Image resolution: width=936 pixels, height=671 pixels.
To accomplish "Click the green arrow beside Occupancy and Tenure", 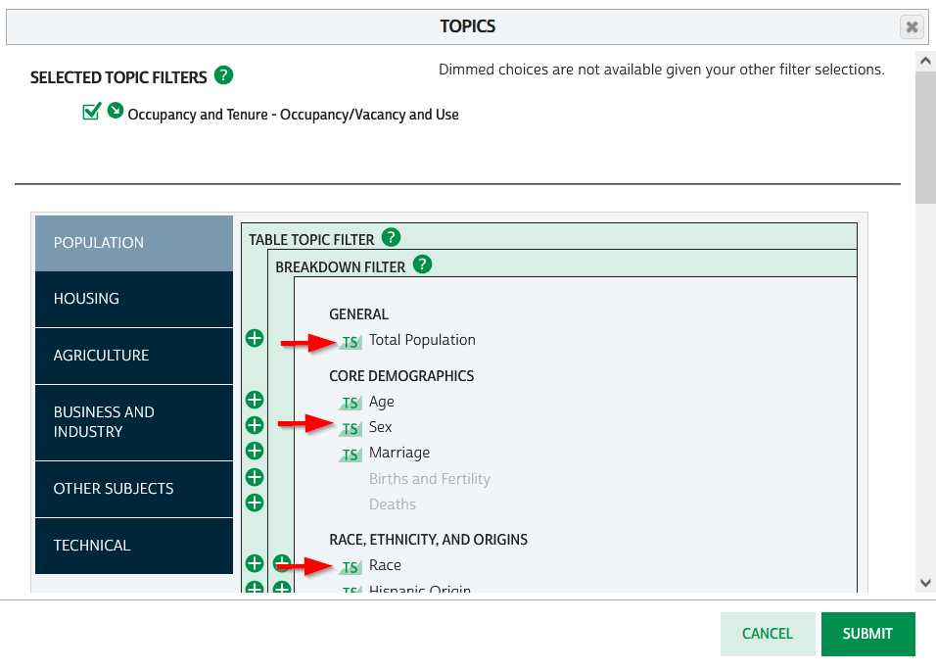I will (x=115, y=112).
